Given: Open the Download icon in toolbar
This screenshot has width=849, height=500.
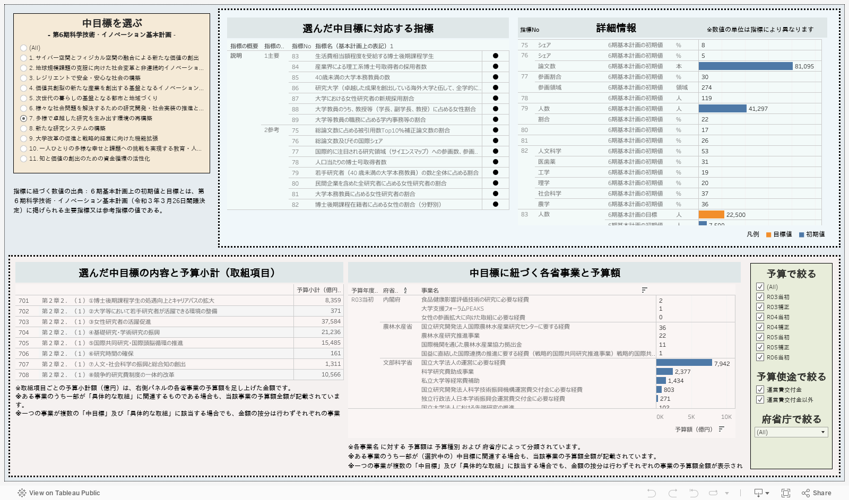Looking at the screenshot, I should pyautogui.click(x=759, y=493).
